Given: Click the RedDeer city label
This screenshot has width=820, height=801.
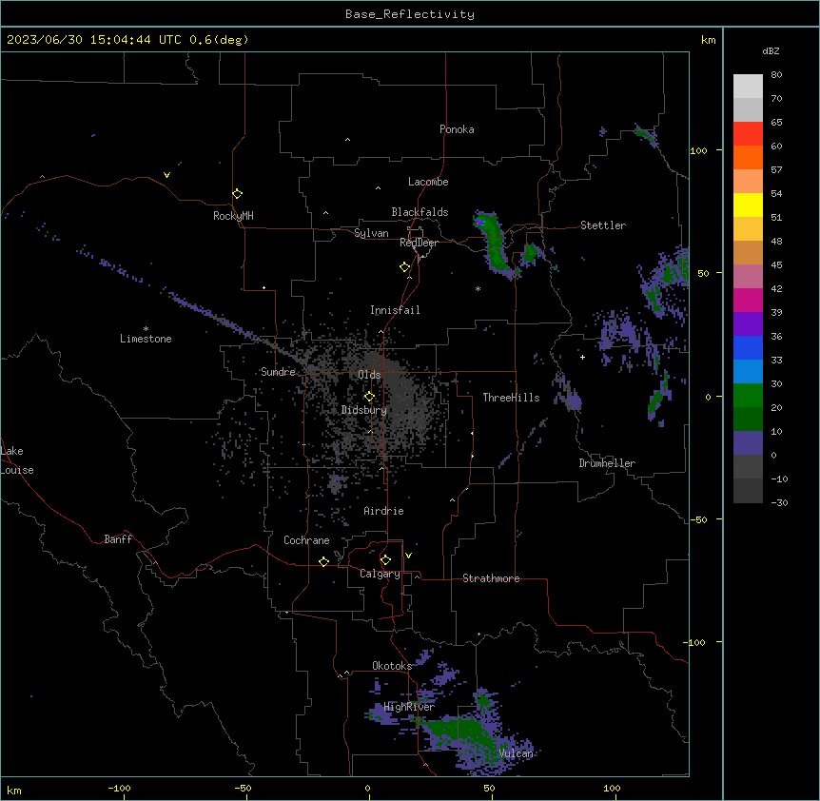Looking at the screenshot, I should click(x=419, y=243).
